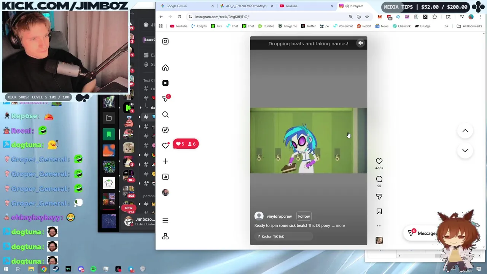
Task: Open the Dashboard chart icon in sidebar
Action: [165, 177]
